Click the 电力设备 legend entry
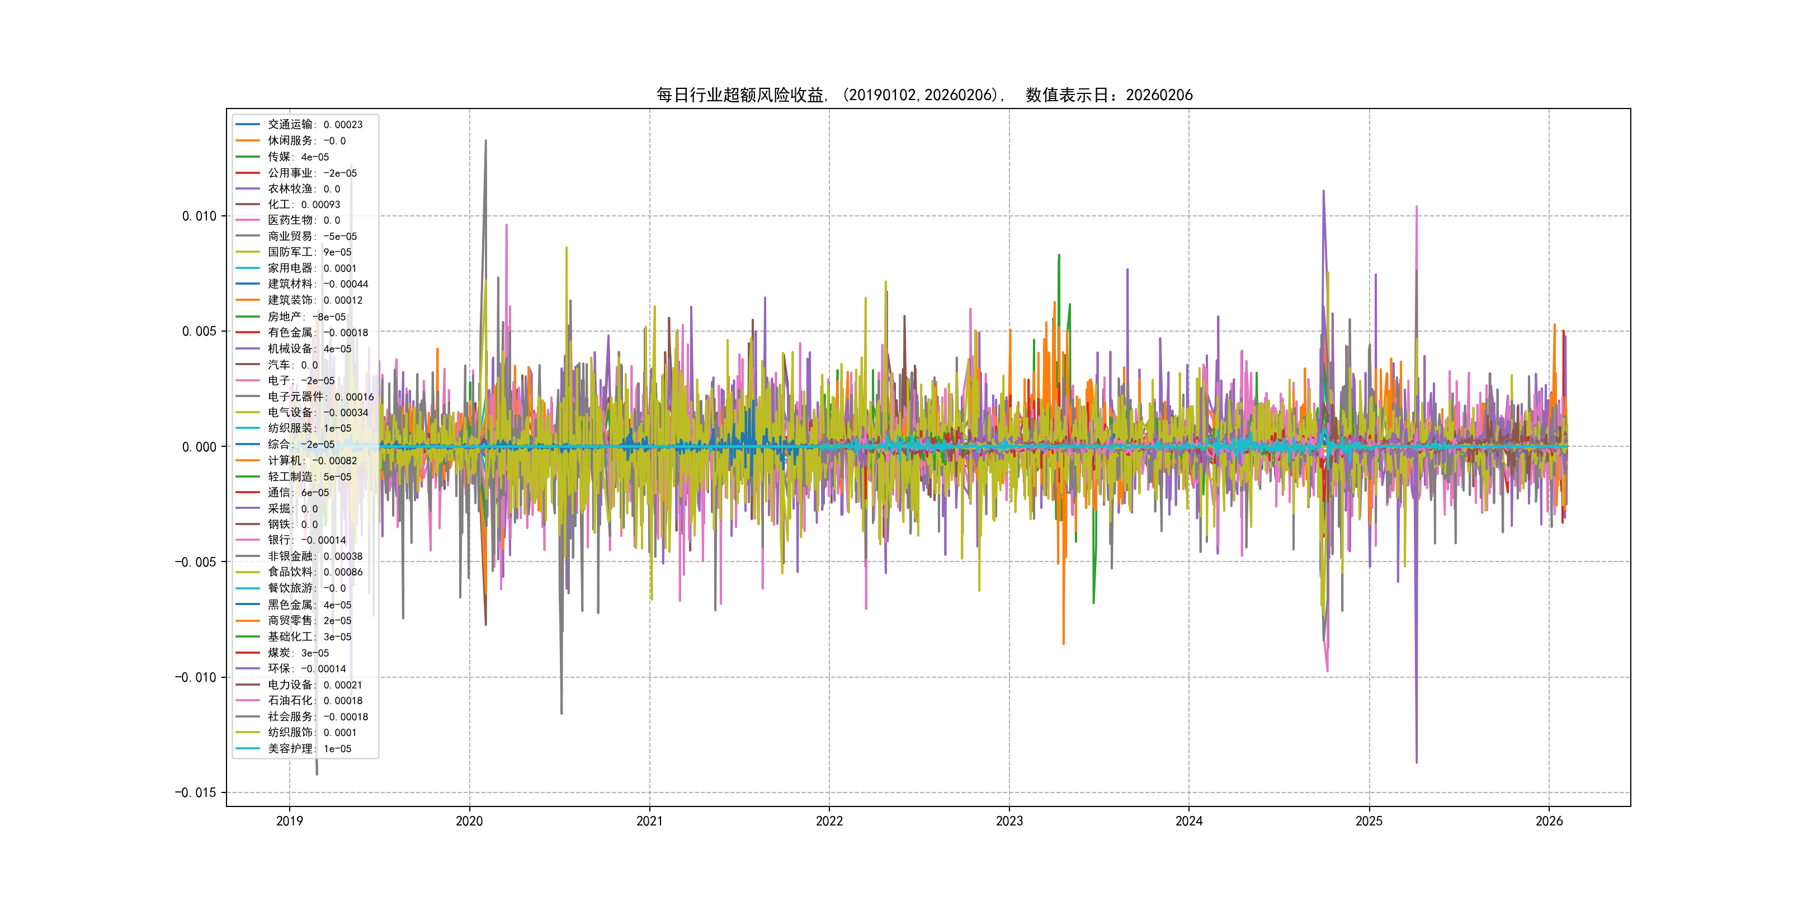The height and width of the screenshot is (906, 1812). click(290, 685)
